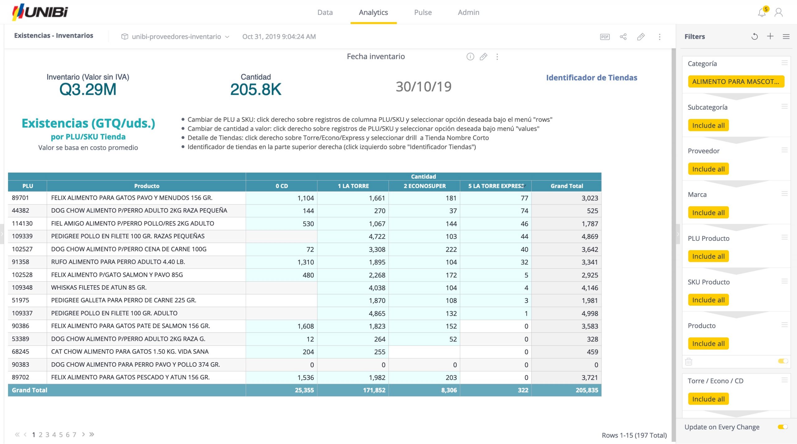
Task: Reset all filters with the refresh icon
Action: 754,36
